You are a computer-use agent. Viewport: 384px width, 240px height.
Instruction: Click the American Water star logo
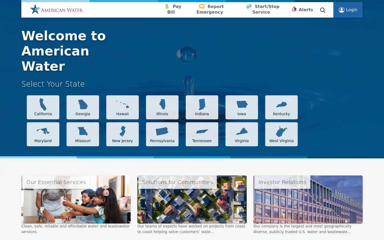click(35, 9)
